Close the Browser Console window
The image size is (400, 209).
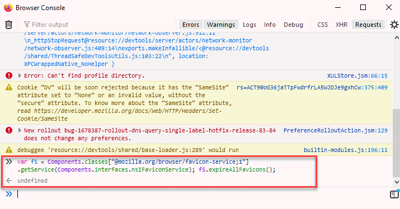389,7
